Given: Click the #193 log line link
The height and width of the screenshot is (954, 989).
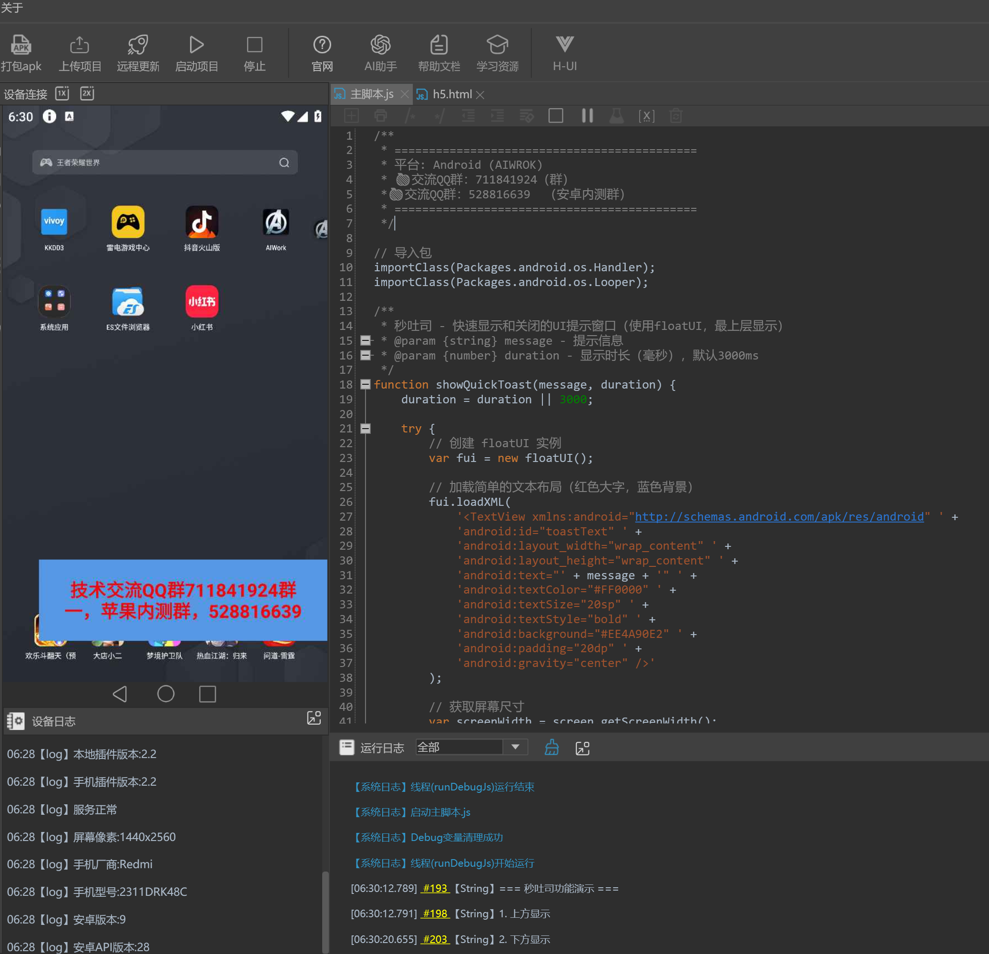Looking at the screenshot, I should click(x=435, y=888).
